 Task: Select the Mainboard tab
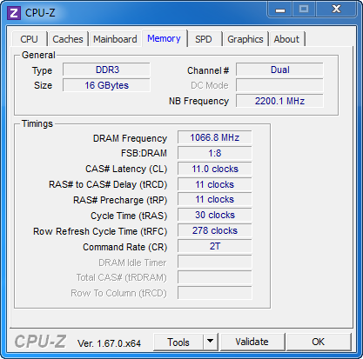[115, 39]
